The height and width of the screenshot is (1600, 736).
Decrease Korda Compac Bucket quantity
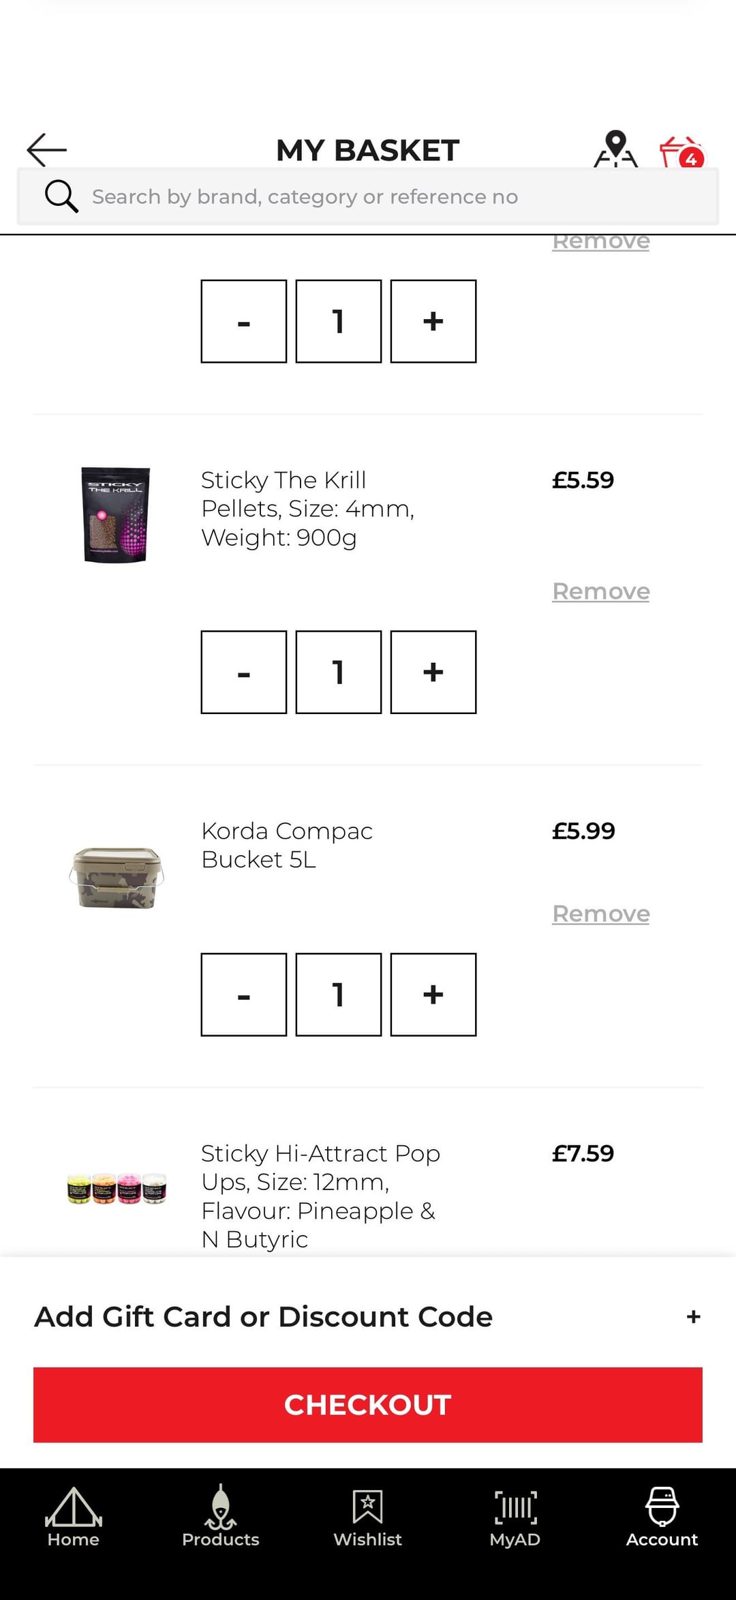point(244,994)
